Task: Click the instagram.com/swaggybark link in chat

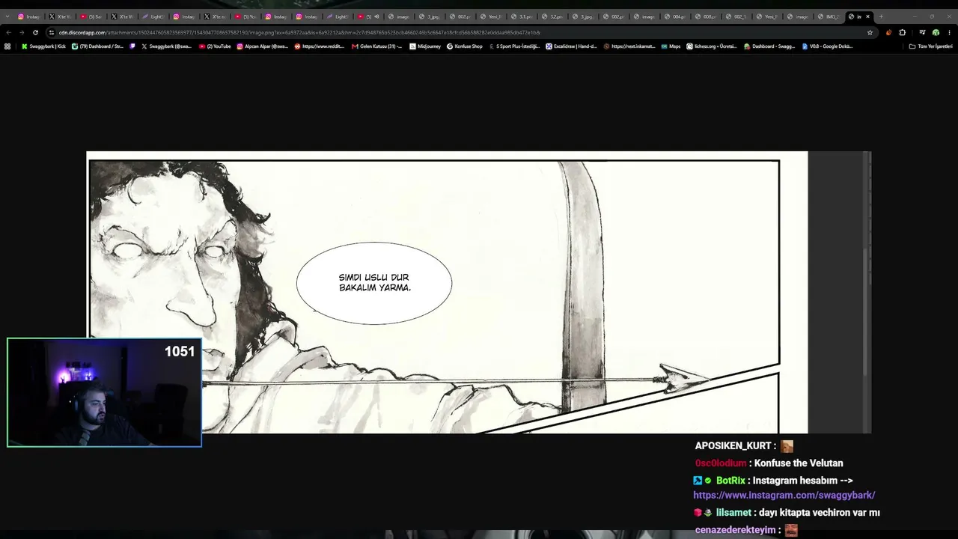Action: tap(784, 495)
